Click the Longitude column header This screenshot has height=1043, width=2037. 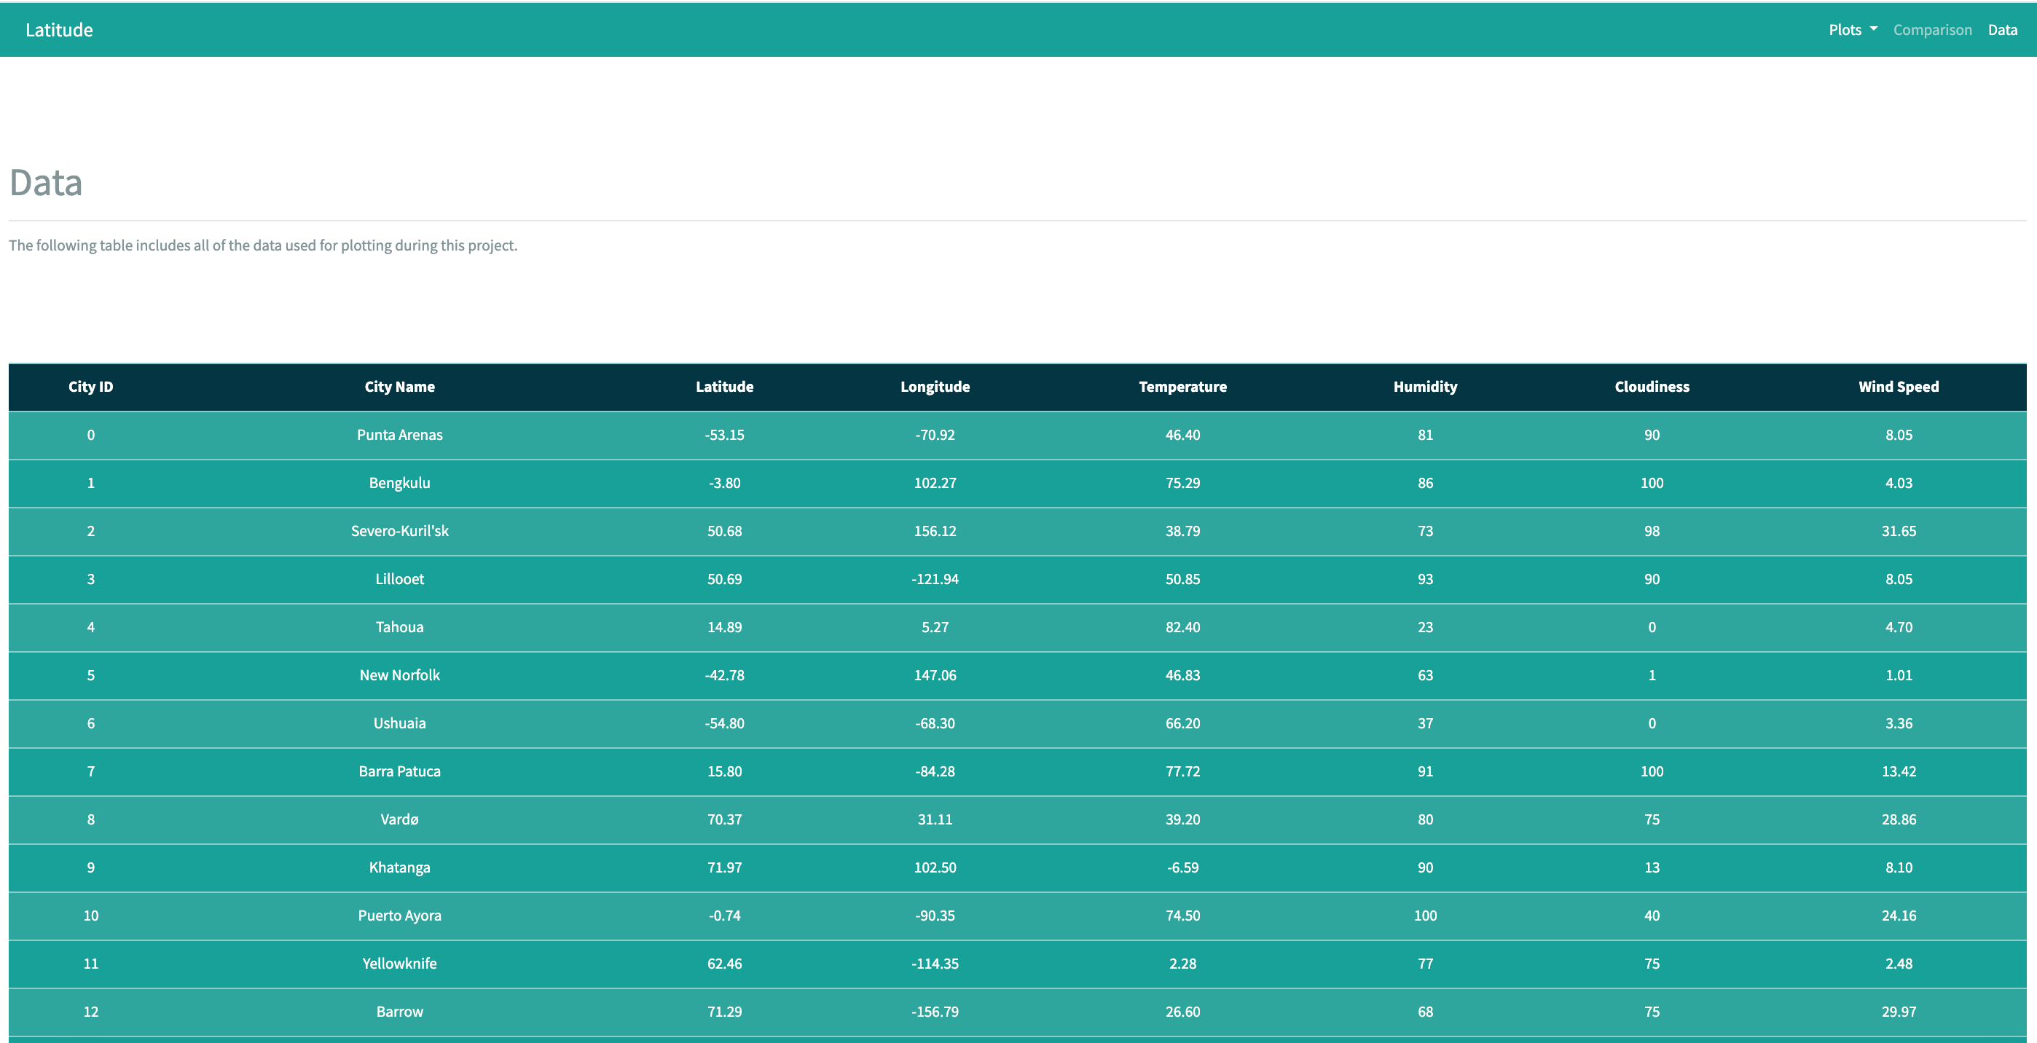pos(935,387)
